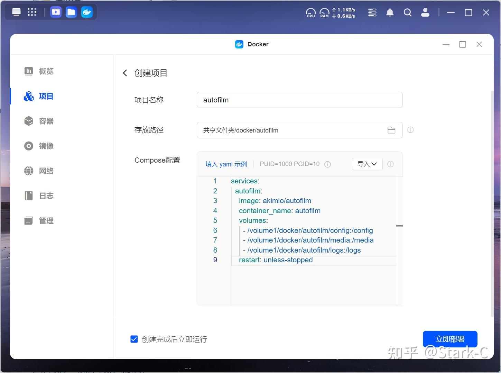
Task: View the PUID/PGID info icon
Action: (327, 164)
